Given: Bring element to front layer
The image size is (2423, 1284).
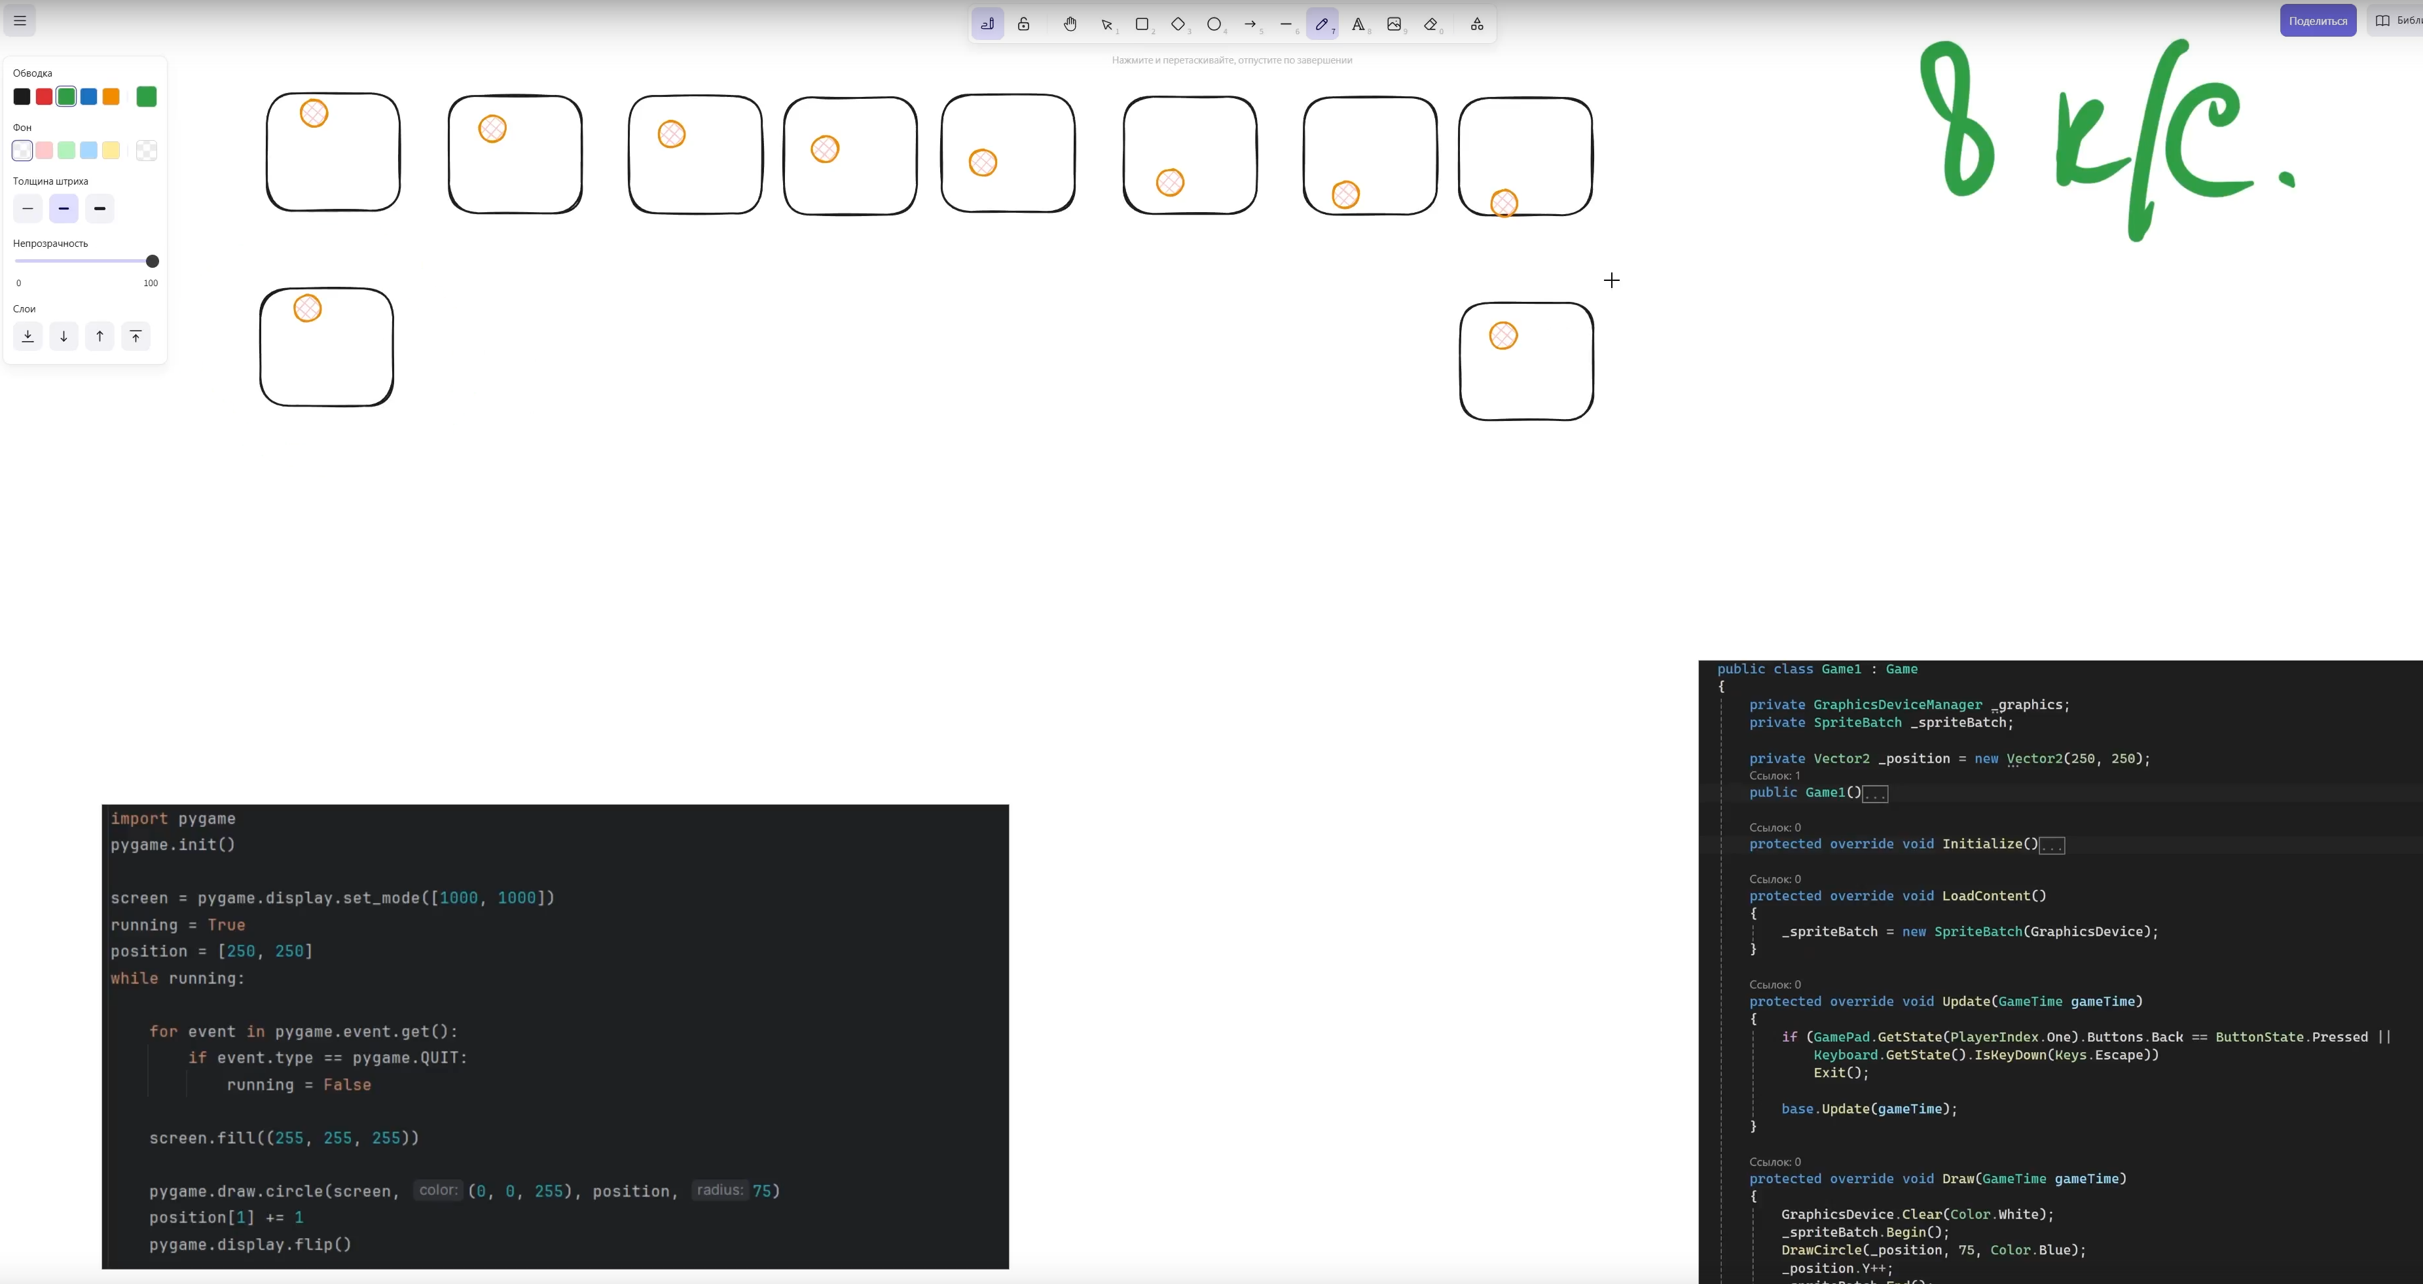Looking at the screenshot, I should click(x=136, y=337).
